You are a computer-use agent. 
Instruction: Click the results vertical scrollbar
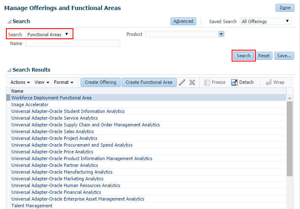pyautogui.click(x=289, y=139)
